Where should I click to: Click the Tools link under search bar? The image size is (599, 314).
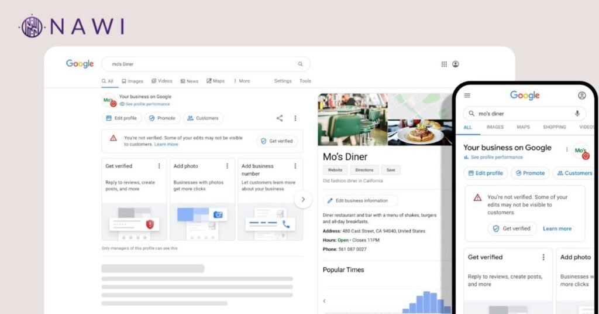tap(305, 81)
